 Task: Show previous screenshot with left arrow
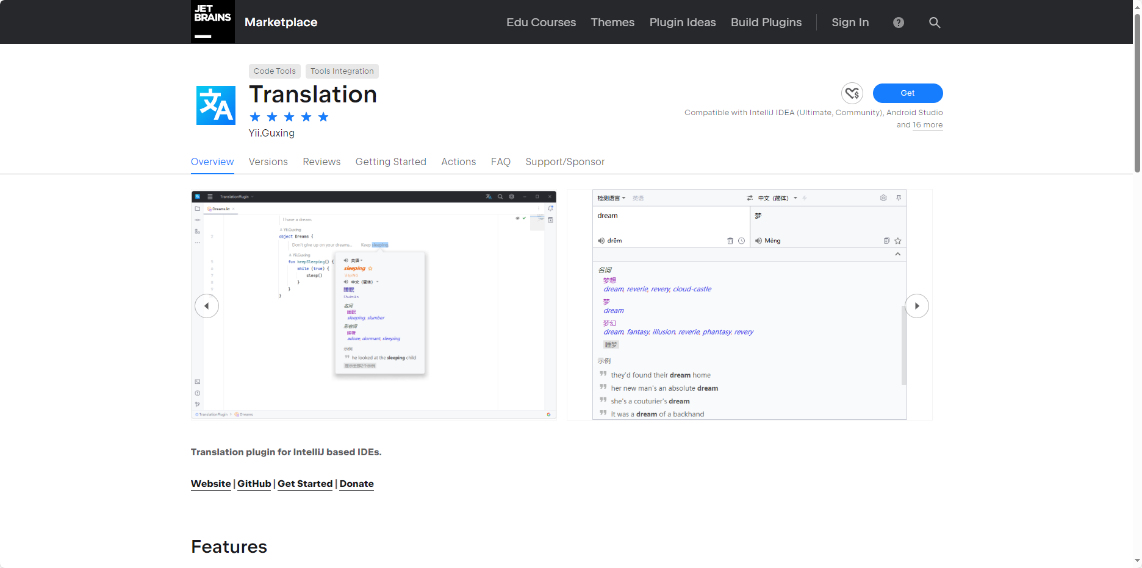207,306
